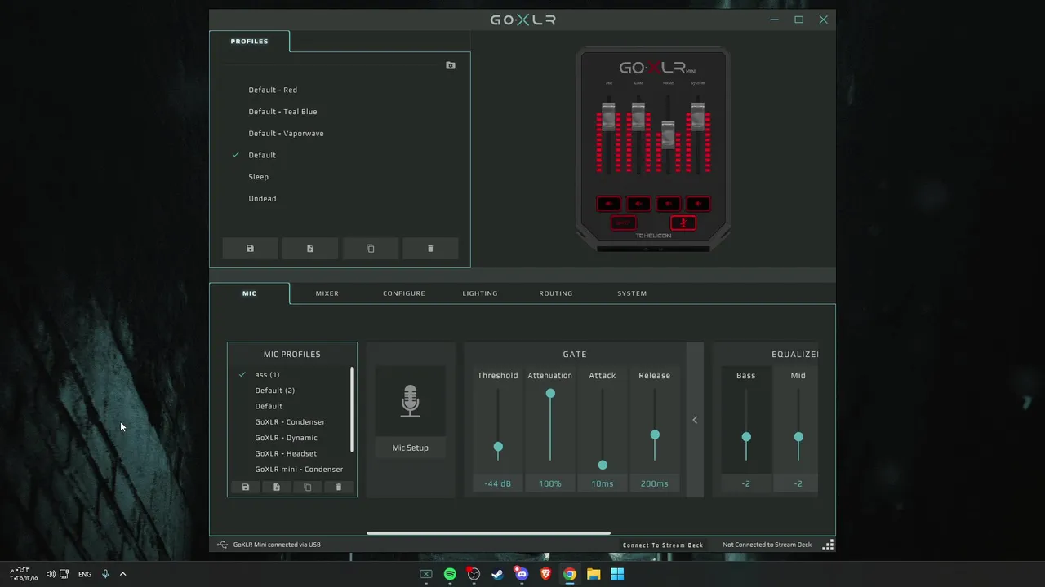Click the network icon in system tray
Screen dimensions: 1045x587
coord(64,574)
